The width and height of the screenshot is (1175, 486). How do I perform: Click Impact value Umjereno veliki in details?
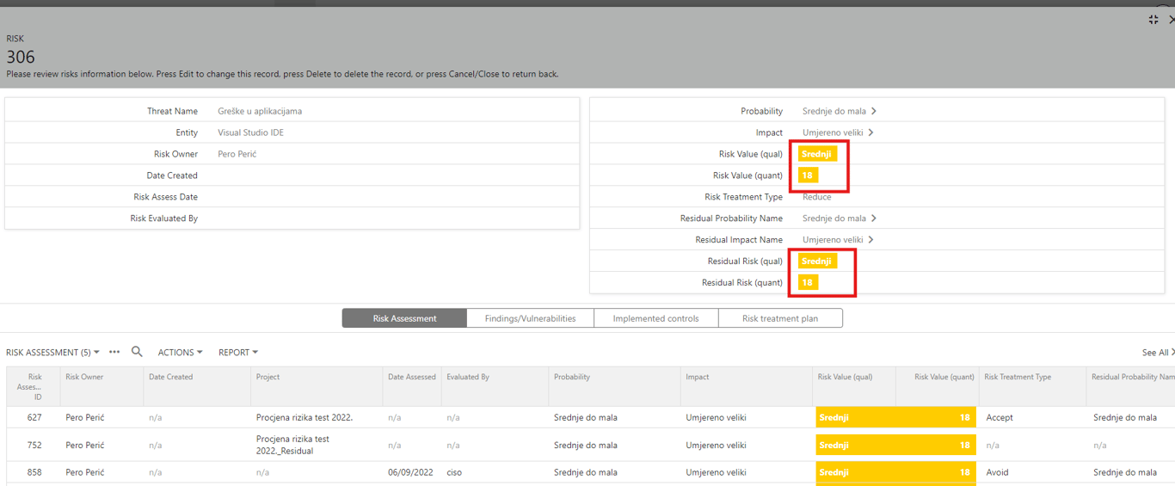833,132
